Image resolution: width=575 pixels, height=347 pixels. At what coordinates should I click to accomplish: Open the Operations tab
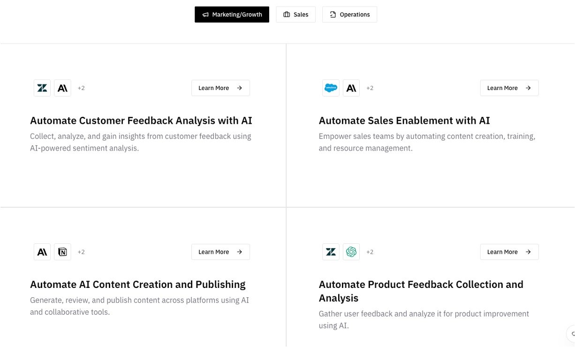[349, 15]
